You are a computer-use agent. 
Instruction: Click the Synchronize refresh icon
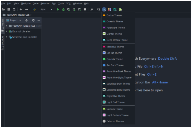(x=14, y=10)
